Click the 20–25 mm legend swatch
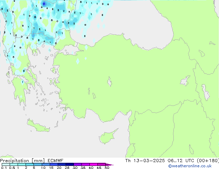The height and width of the screenshot is (169, 219). [61, 165]
